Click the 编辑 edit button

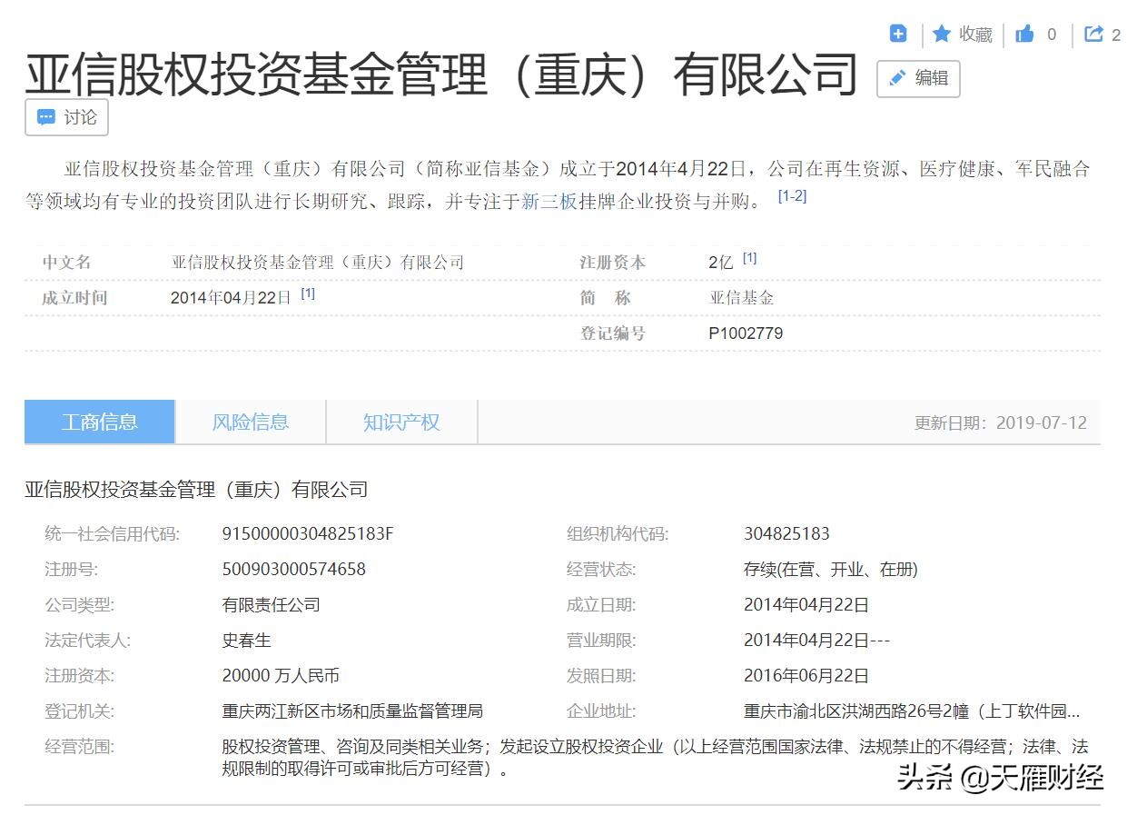pos(918,78)
